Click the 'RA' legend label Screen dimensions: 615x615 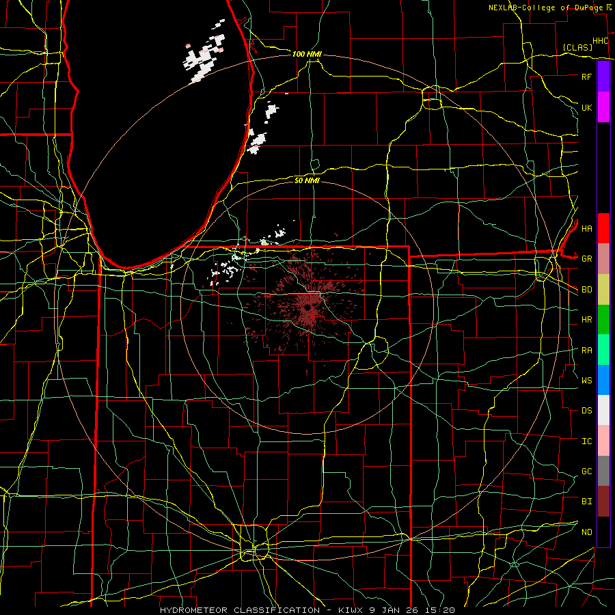coord(586,351)
